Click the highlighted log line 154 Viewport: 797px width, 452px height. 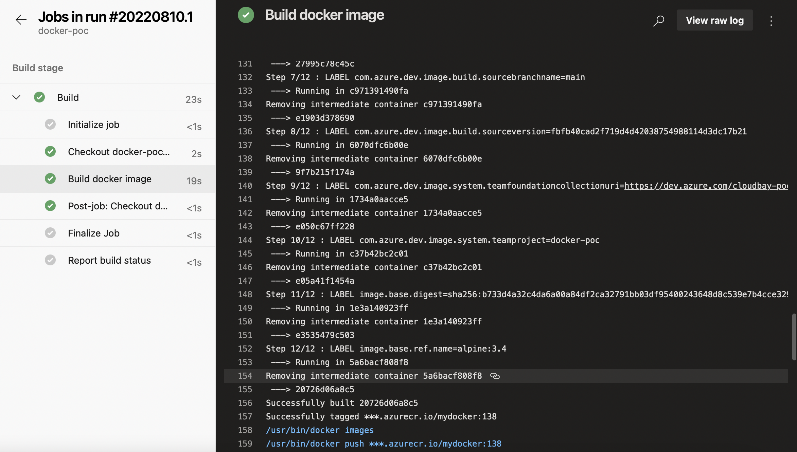pos(374,376)
